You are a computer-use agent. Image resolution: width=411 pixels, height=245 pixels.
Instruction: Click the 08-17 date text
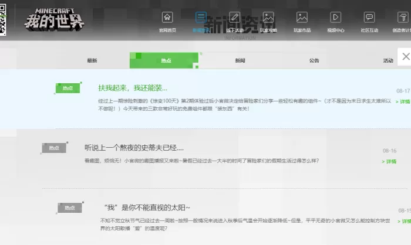403,91
